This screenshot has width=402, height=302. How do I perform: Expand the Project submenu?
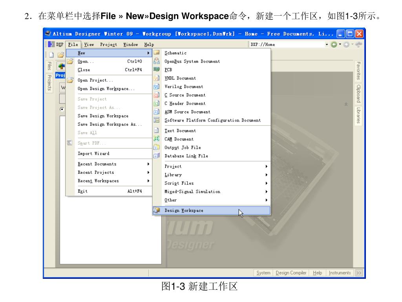212,166
